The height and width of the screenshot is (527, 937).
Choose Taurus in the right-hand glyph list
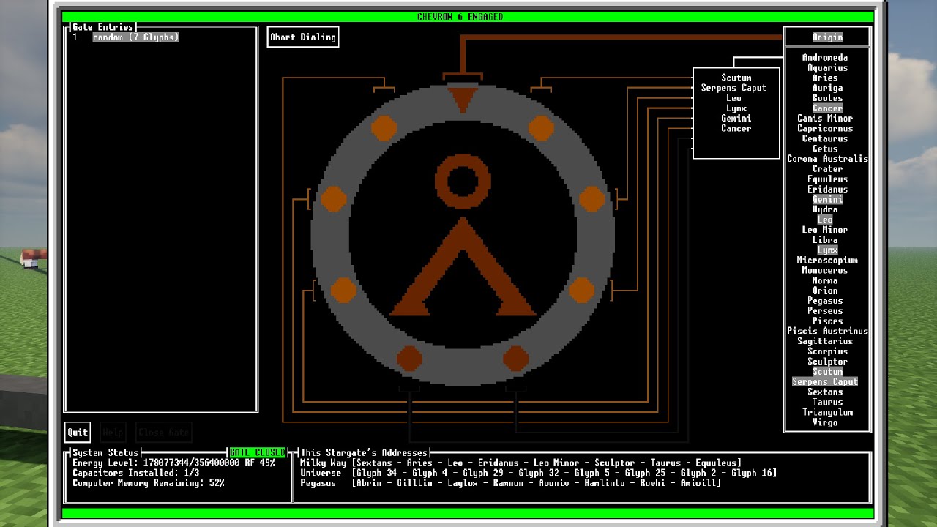(827, 403)
